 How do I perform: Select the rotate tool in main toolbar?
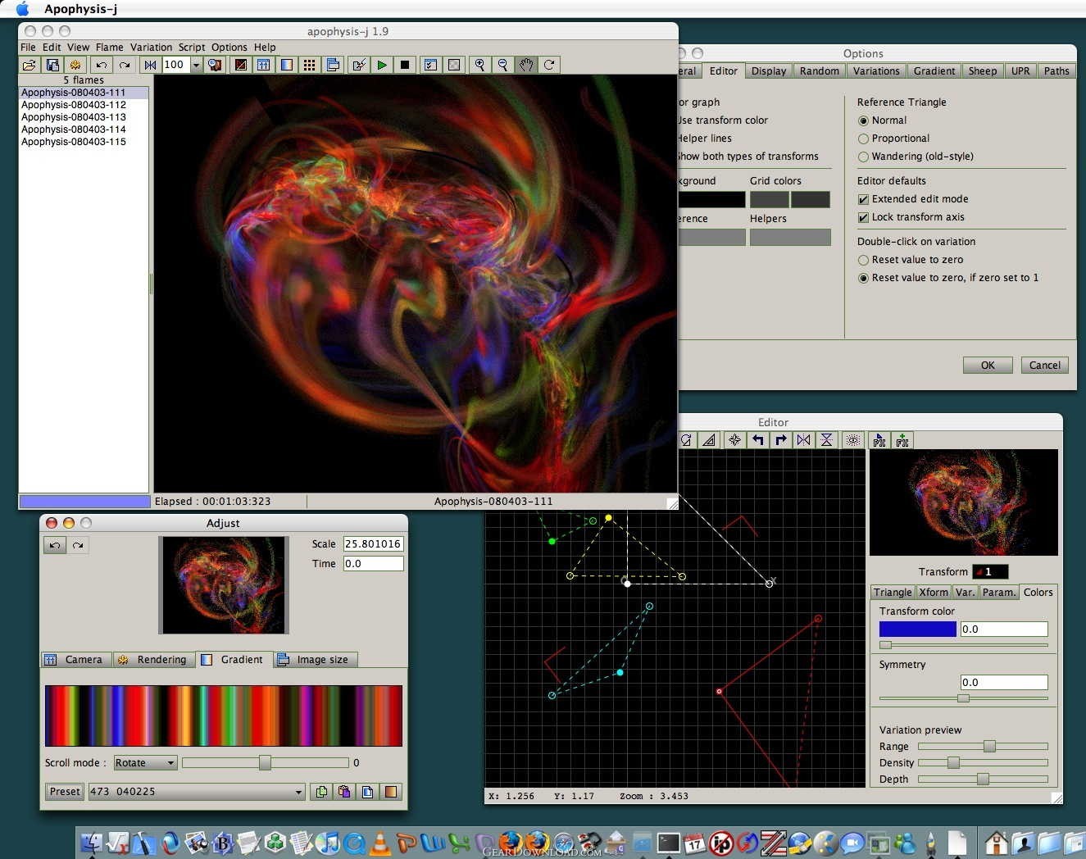click(549, 65)
